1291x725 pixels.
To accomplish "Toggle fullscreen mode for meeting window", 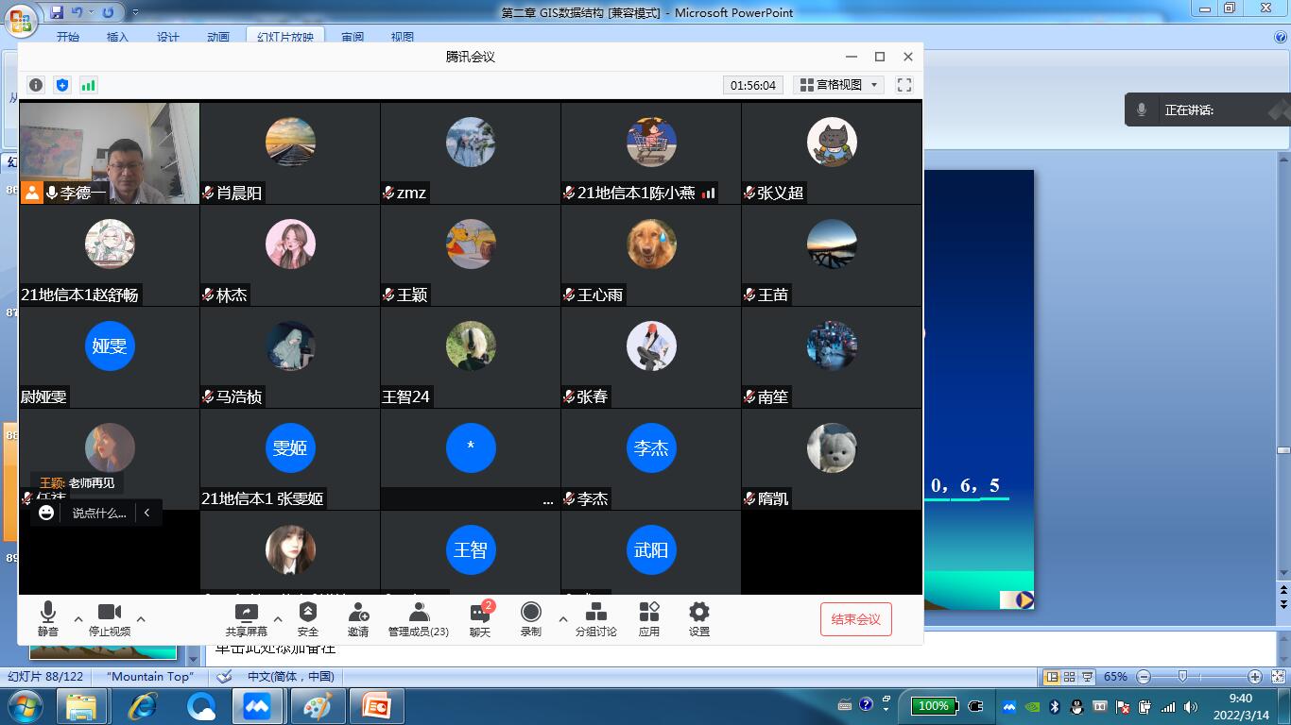I will click(904, 85).
